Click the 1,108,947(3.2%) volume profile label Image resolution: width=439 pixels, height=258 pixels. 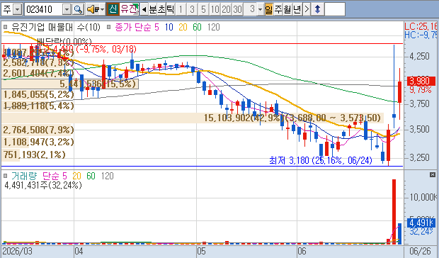(38, 142)
